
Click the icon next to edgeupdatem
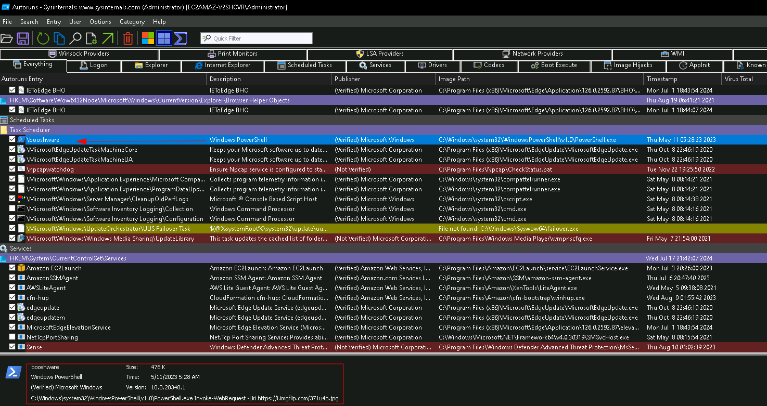point(21,318)
